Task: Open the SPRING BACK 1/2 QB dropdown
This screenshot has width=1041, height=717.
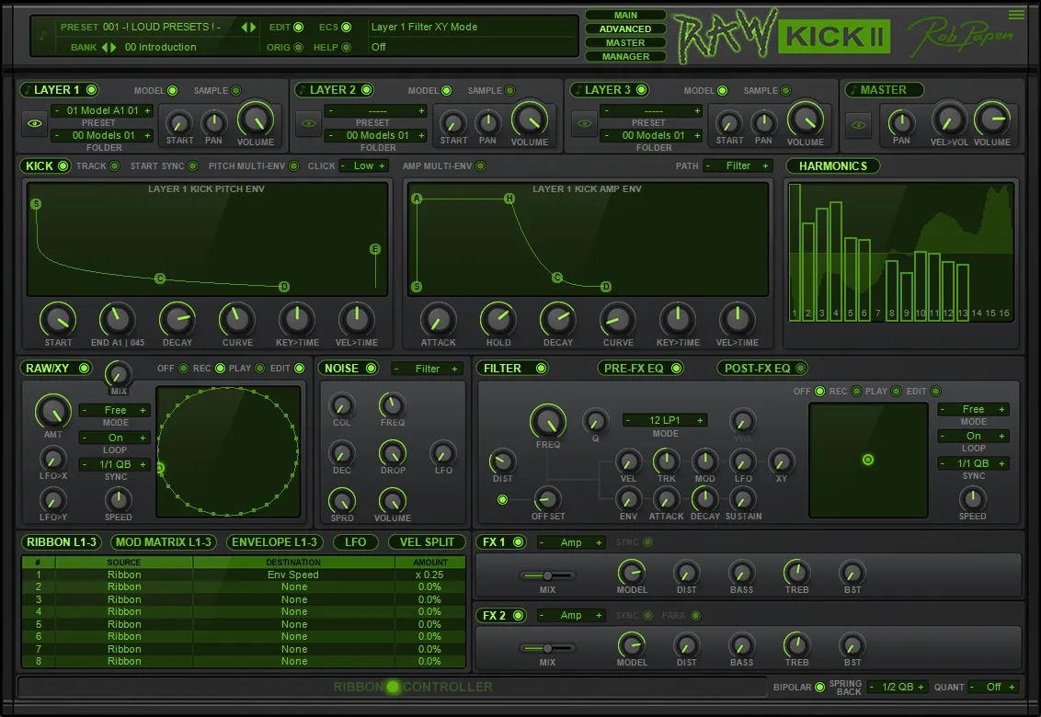Action: [898, 688]
